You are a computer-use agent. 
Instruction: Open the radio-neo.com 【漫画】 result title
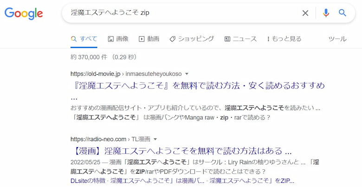(x=181, y=151)
